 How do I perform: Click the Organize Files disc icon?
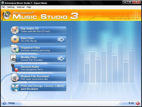pos(15,49)
